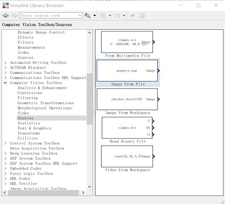225x204 pixels.
Task: Open the search options dropdown arrow
Action: [95, 15]
